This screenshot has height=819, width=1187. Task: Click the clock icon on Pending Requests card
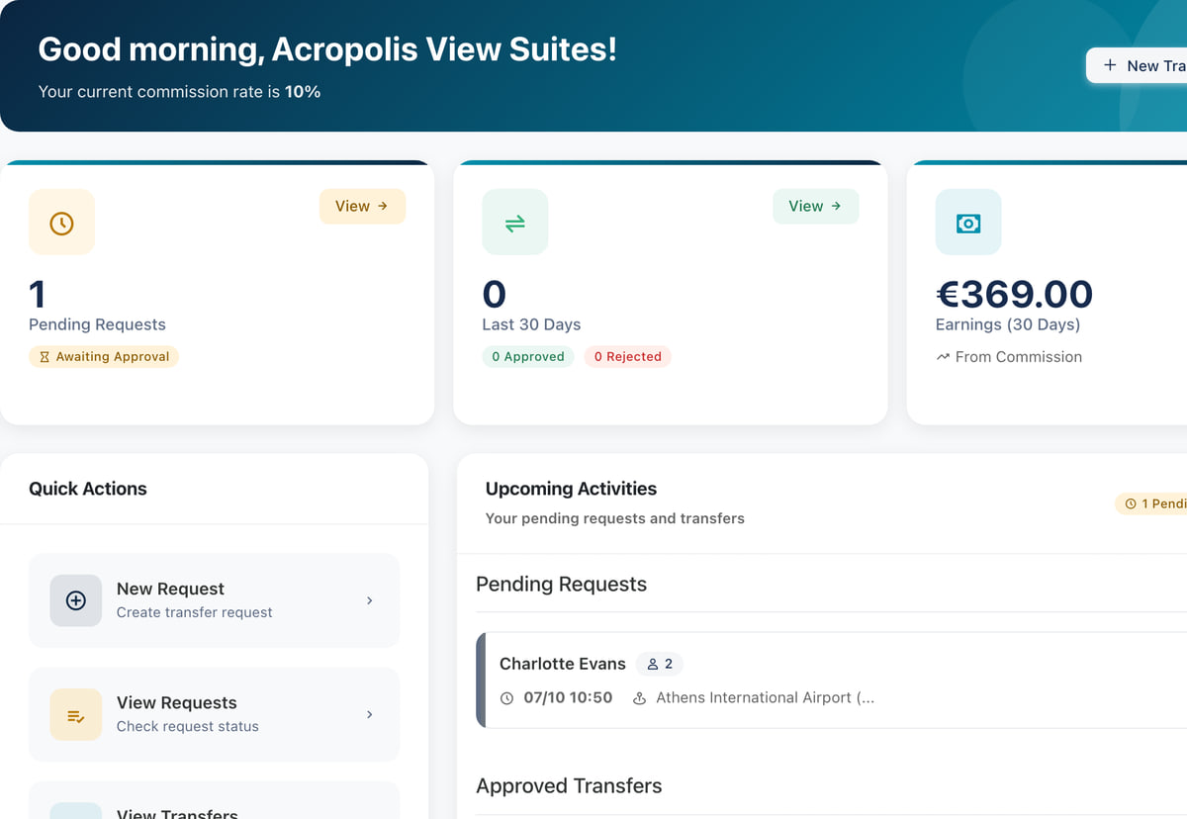point(61,223)
